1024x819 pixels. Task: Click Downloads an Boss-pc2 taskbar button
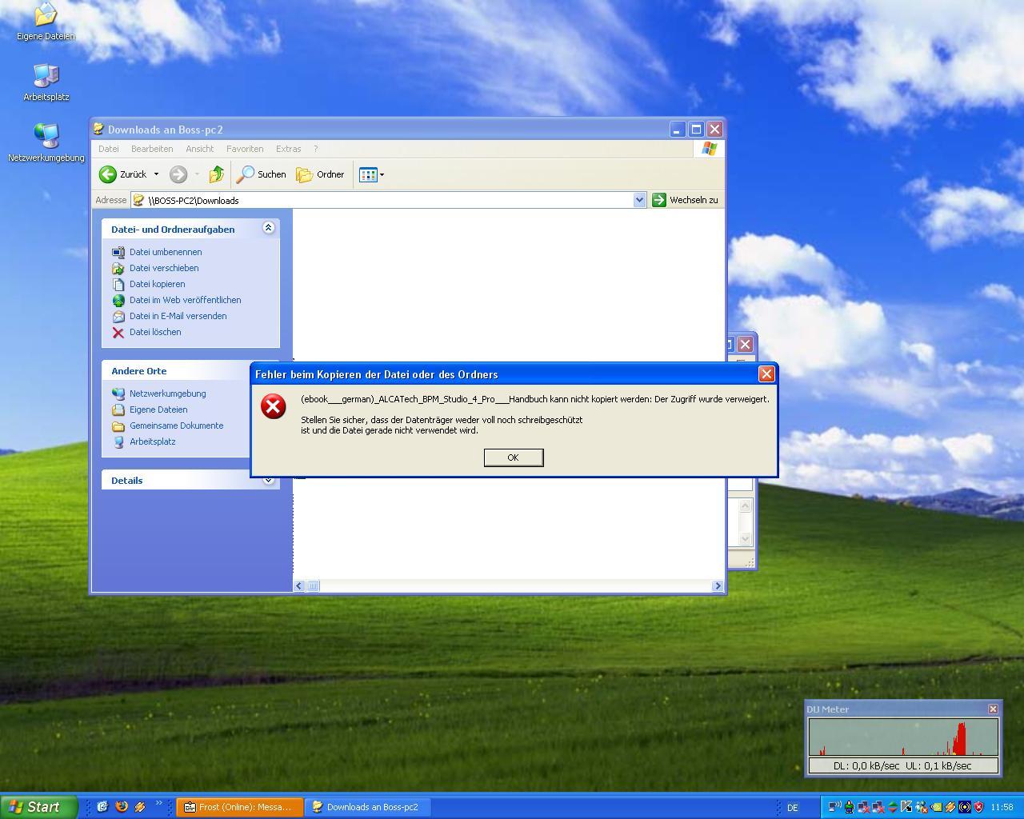pos(368,807)
